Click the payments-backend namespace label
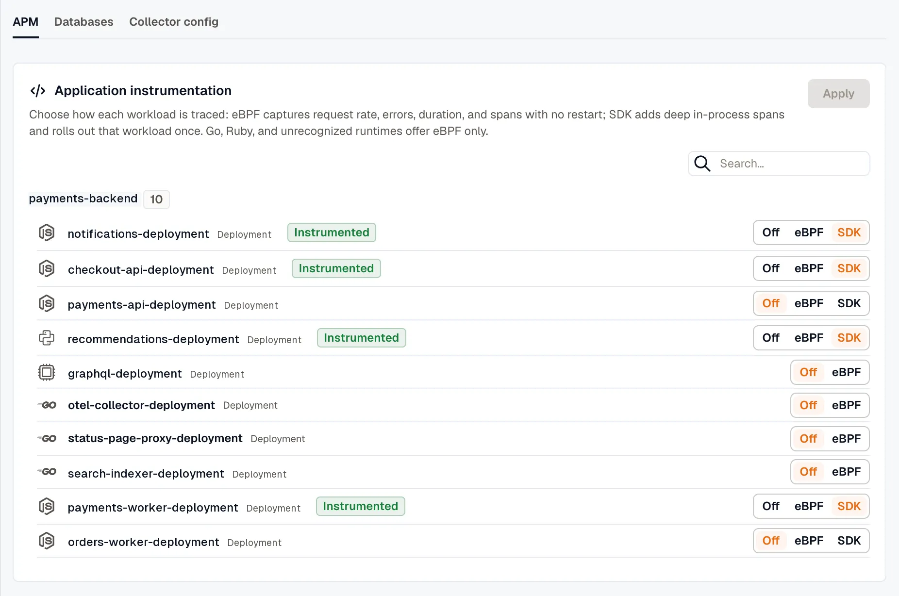 (x=83, y=199)
